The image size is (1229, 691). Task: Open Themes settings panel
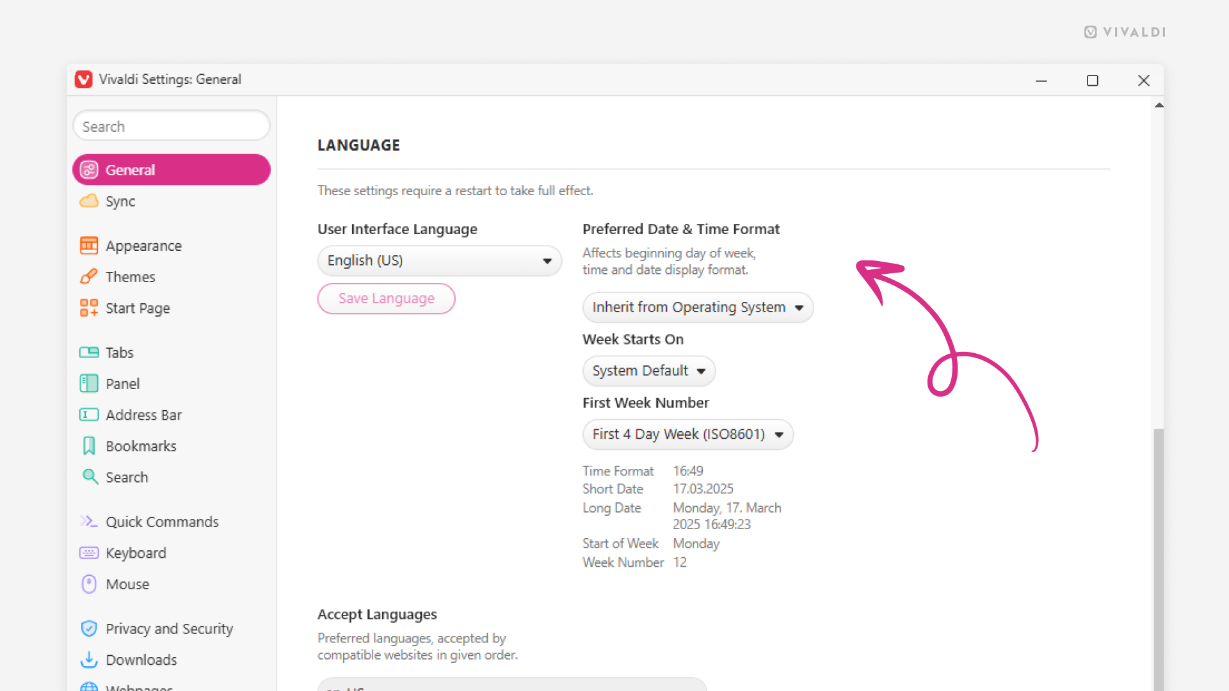pos(130,277)
